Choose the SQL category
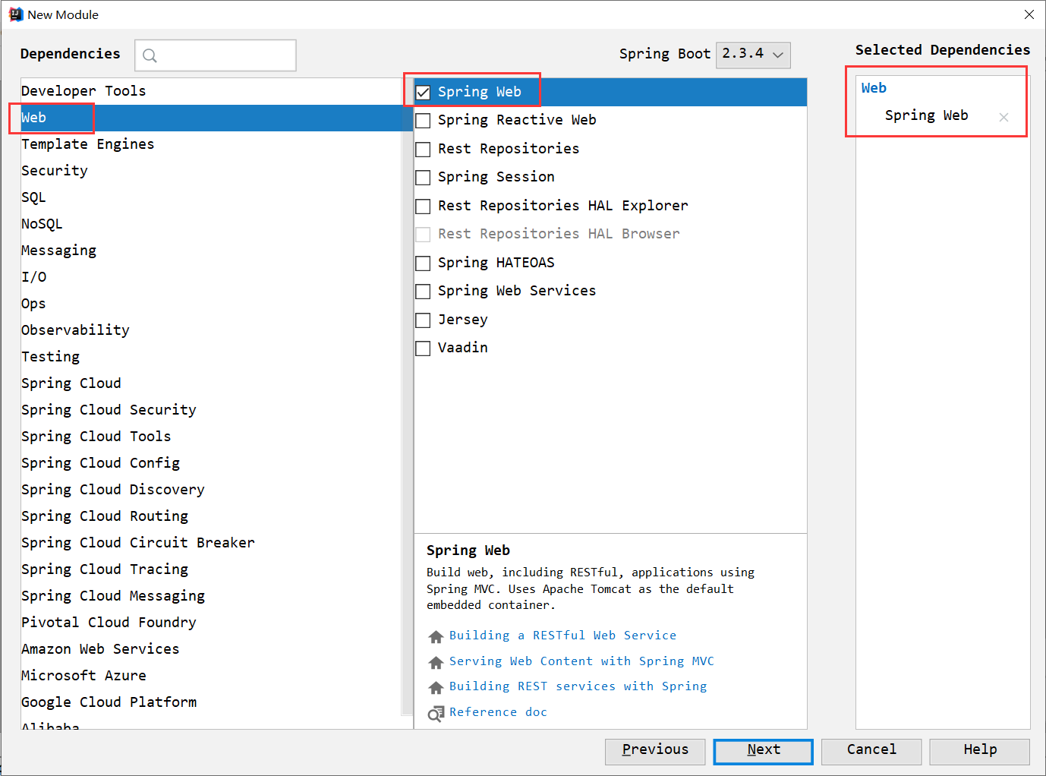Screen dimensions: 1046x776 211,197
